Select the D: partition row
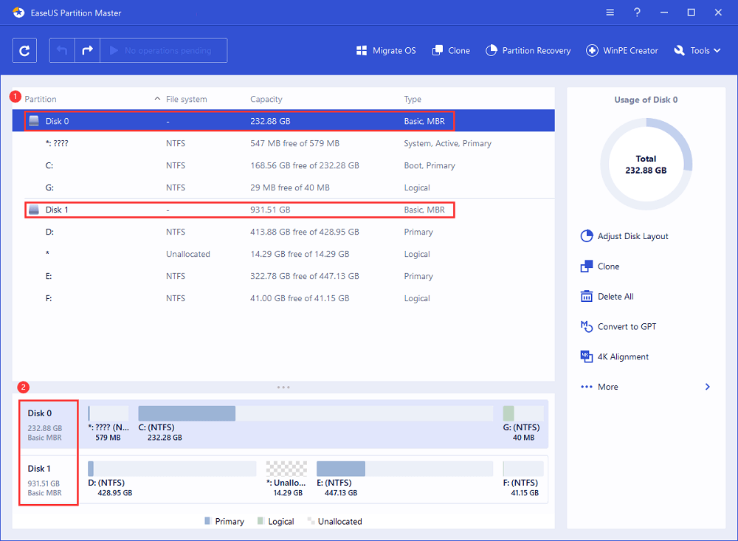The height and width of the screenshot is (541, 738). tap(283, 232)
